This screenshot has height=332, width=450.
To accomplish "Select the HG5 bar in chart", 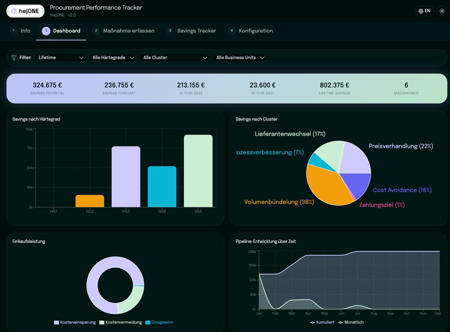I will (198, 171).
